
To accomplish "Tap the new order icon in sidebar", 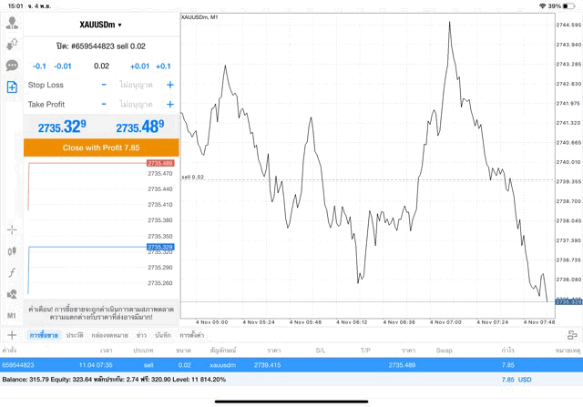I will tap(12, 87).
